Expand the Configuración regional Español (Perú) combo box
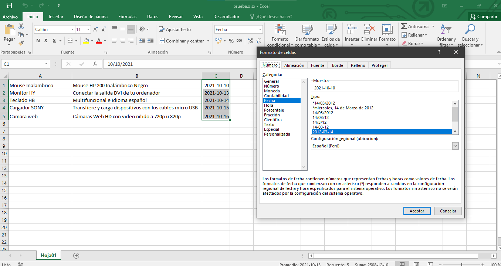501x266 pixels. coord(455,146)
